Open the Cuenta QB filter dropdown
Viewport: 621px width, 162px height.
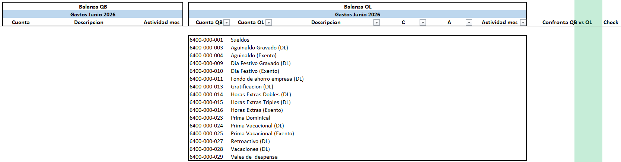pos(227,23)
